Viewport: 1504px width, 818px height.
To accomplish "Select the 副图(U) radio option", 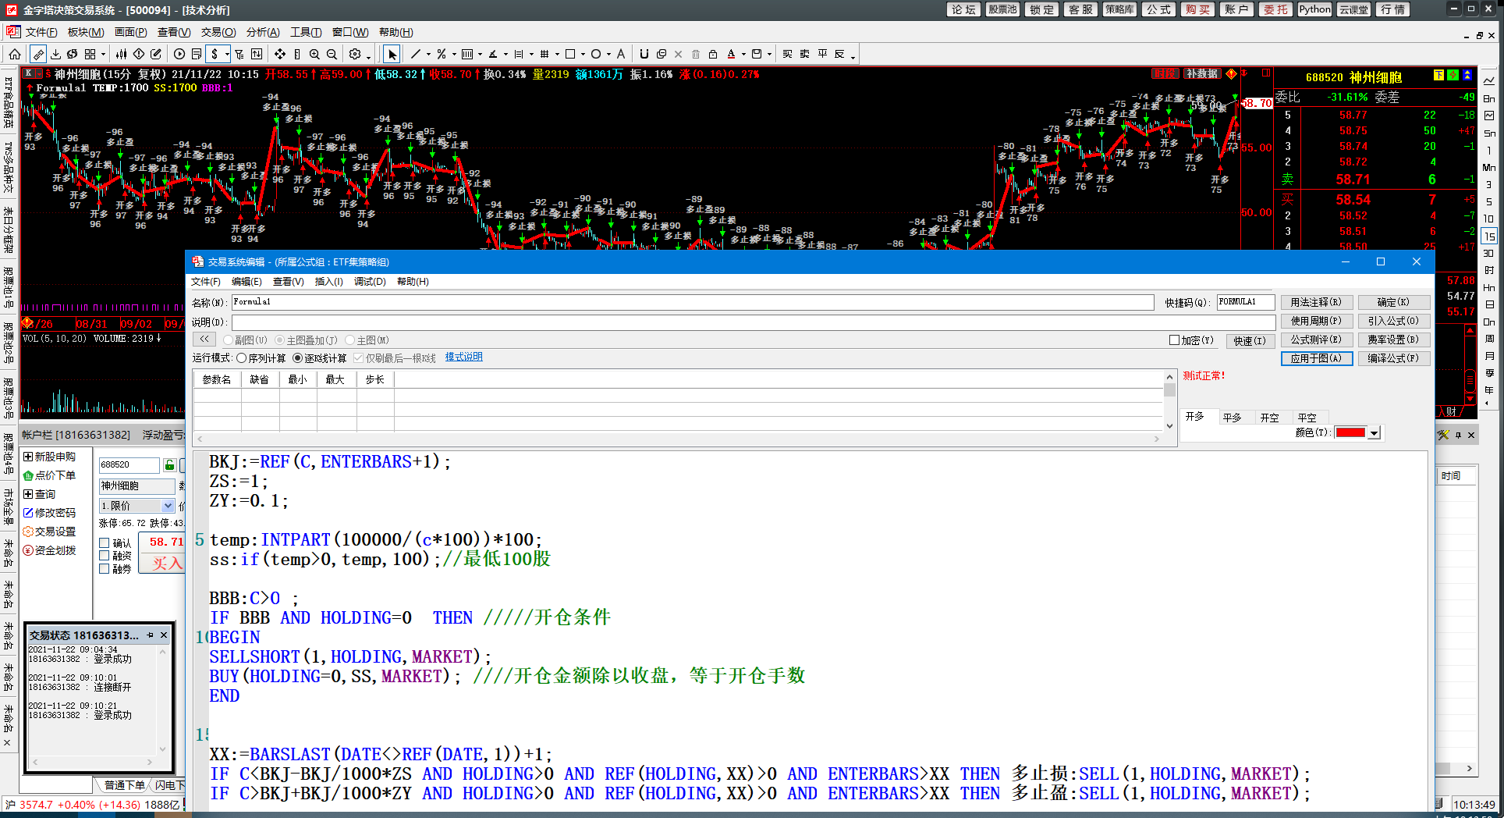I will tap(228, 340).
